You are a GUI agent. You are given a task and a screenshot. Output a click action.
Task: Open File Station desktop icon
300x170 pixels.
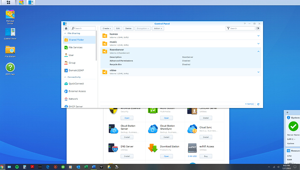tap(10, 51)
